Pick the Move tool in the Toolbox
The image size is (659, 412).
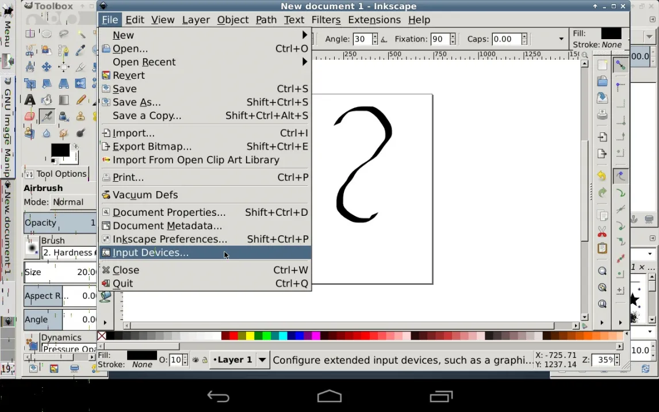click(x=47, y=67)
